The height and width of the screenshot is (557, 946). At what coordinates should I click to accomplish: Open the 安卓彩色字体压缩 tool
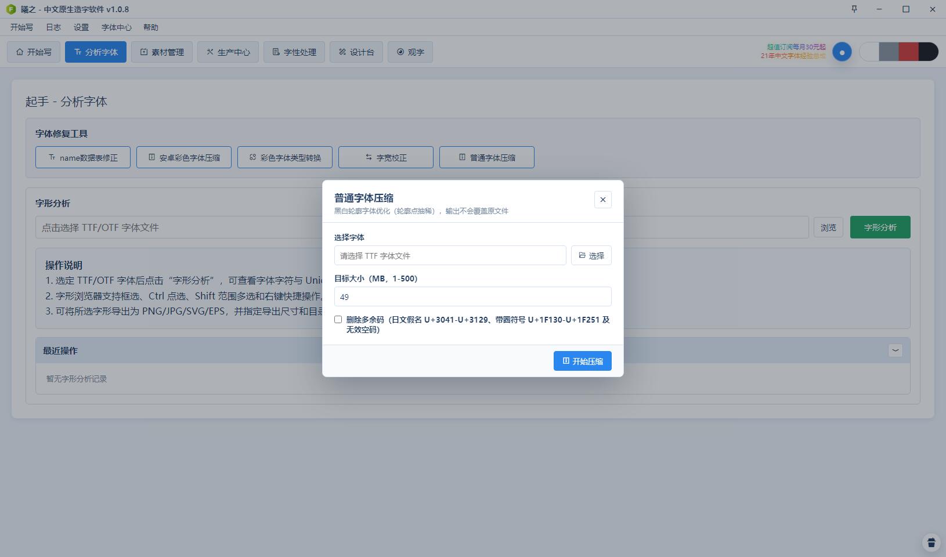tap(184, 157)
